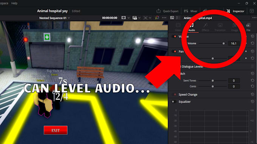Reset the Volume section header
257x144 pixels.
point(252,36)
